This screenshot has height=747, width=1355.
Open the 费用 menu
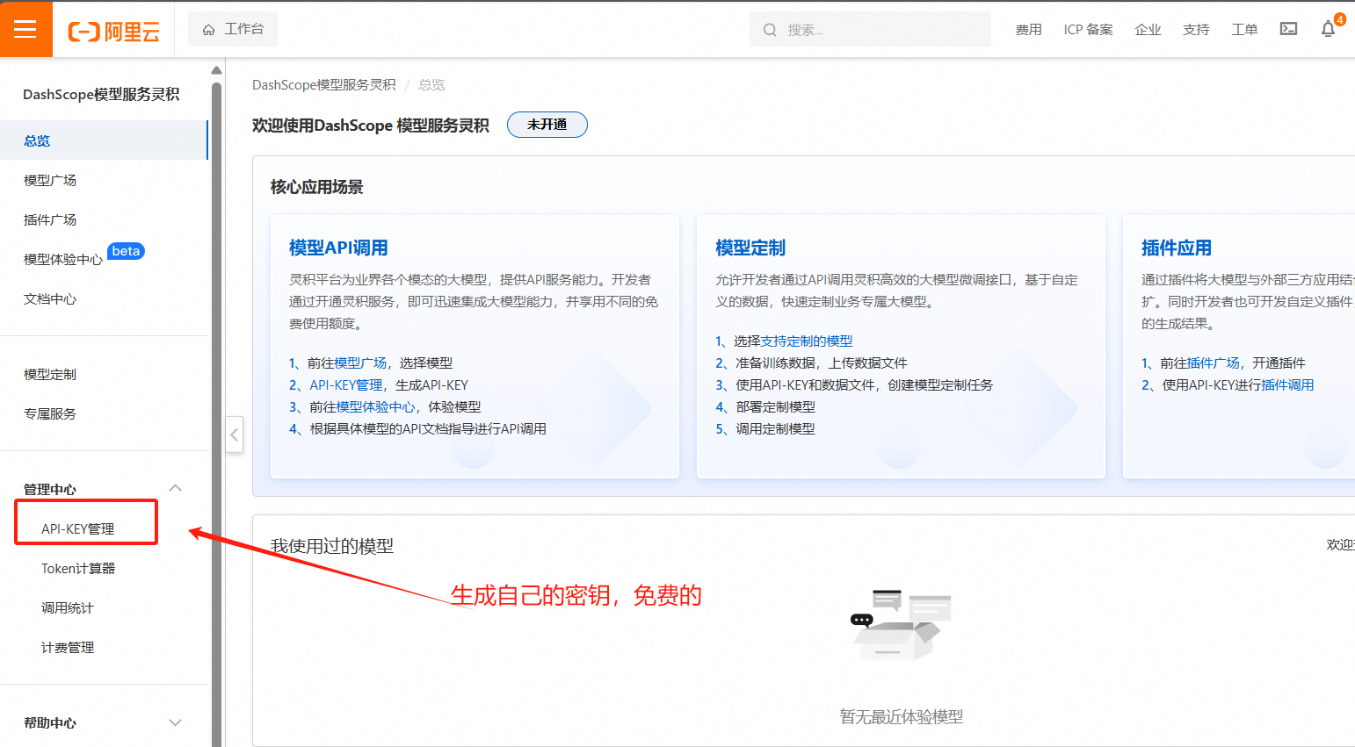[1028, 30]
